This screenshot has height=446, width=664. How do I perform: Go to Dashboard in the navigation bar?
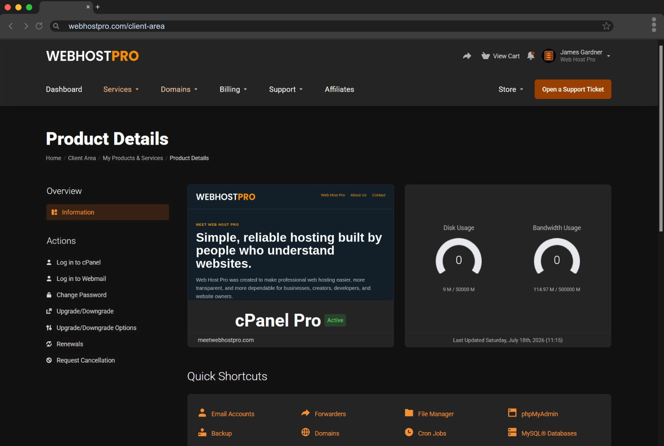64,89
